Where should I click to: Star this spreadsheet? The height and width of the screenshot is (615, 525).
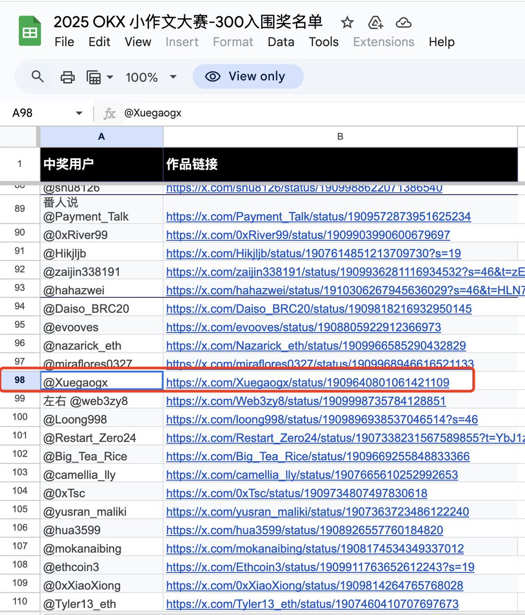[347, 23]
